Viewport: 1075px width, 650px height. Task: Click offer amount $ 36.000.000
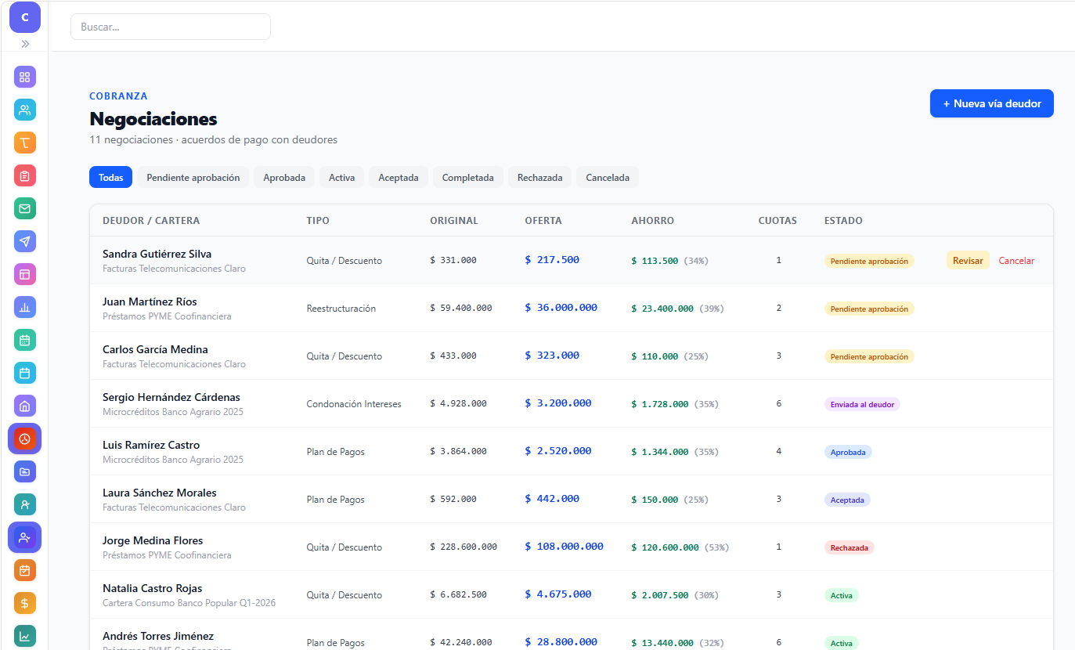(x=561, y=308)
